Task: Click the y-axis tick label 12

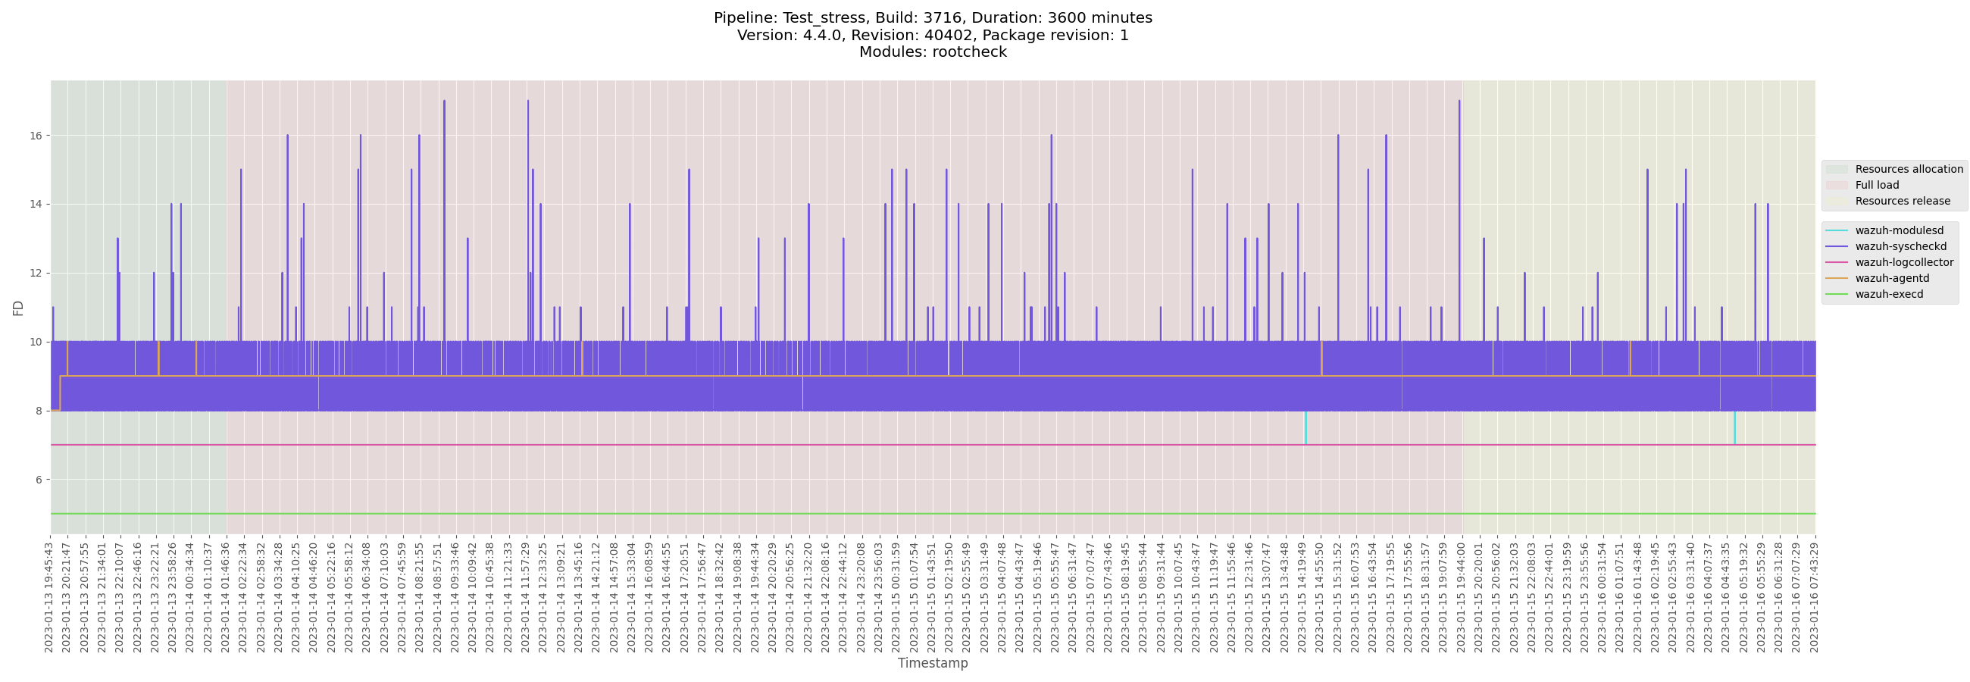Action: click(x=35, y=273)
